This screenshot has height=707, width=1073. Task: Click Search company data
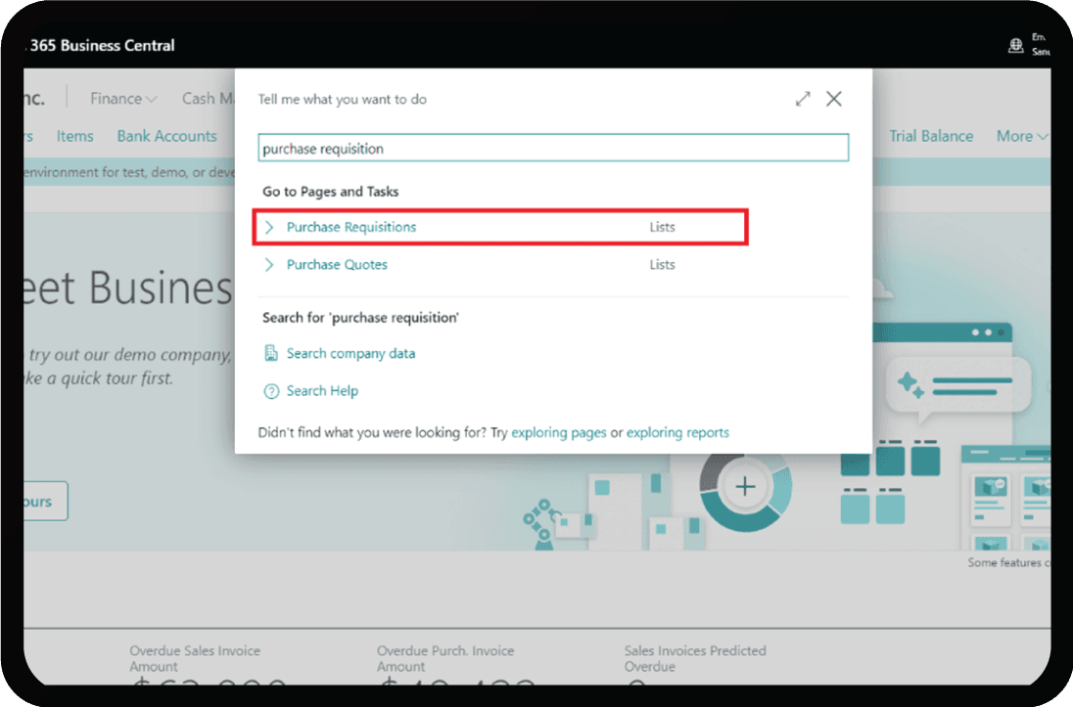point(350,353)
